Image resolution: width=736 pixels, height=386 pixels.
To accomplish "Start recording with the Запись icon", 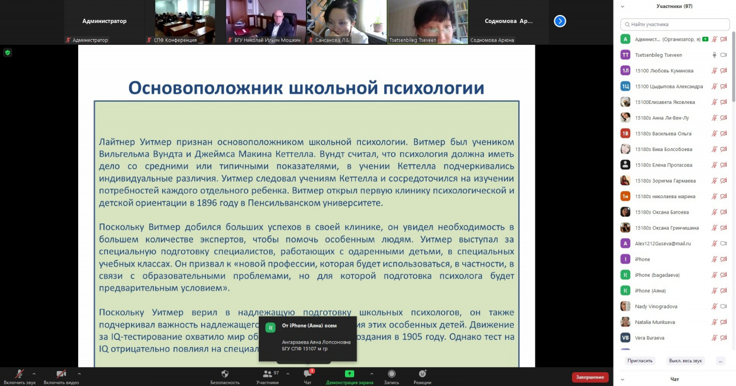I will [x=392, y=374].
